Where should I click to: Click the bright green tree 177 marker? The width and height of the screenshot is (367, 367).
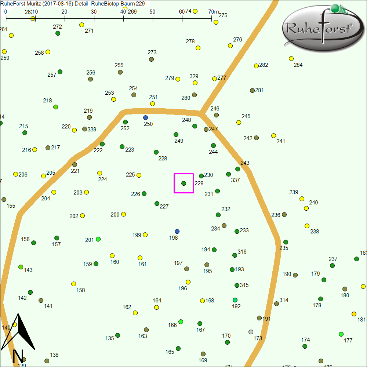coord(341,334)
